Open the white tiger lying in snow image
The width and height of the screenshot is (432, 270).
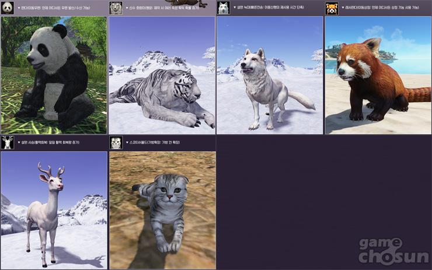tap(162, 75)
